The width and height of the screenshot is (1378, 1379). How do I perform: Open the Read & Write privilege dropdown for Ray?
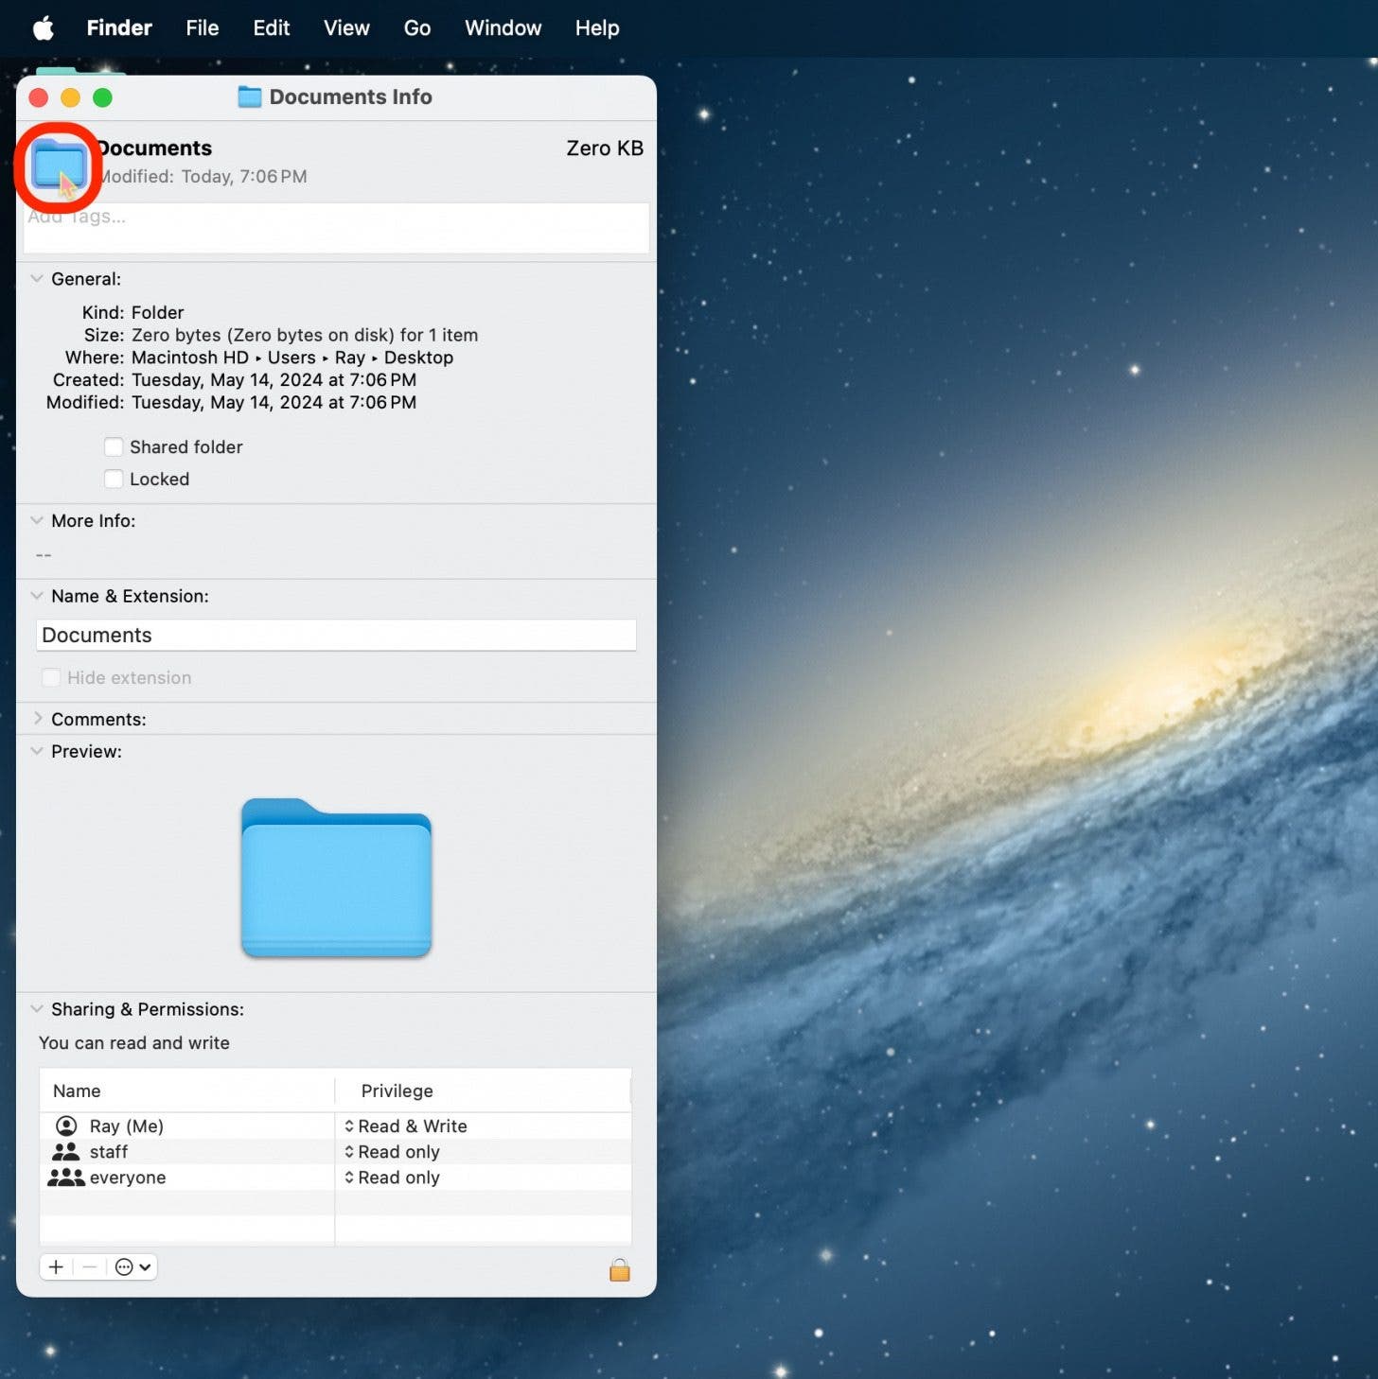point(407,1126)
